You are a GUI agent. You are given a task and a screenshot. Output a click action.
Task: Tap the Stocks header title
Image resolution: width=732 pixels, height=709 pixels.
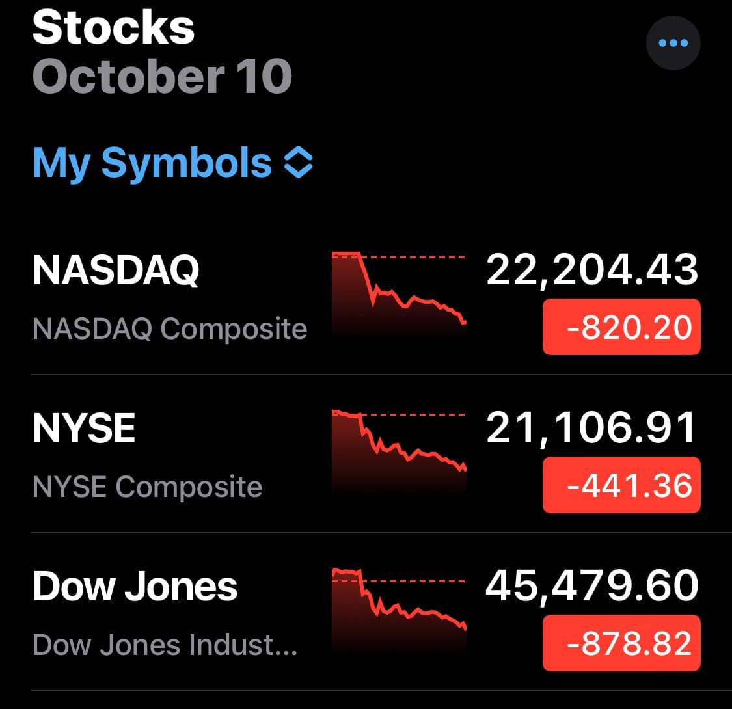tap(113, 27)
